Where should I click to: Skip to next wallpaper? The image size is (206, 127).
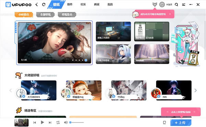pyautogui.click(x=50, y=123)
